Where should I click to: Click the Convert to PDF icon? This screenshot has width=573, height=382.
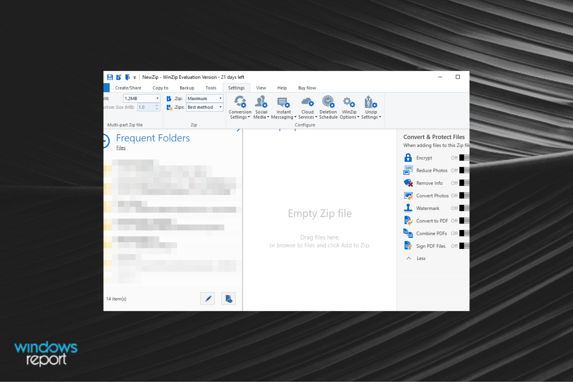[408, 221]
